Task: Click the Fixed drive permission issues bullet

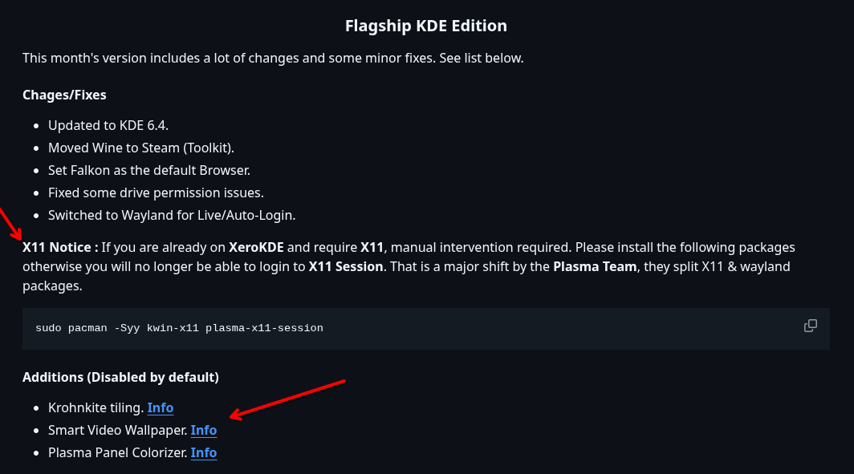Action: 156,192
